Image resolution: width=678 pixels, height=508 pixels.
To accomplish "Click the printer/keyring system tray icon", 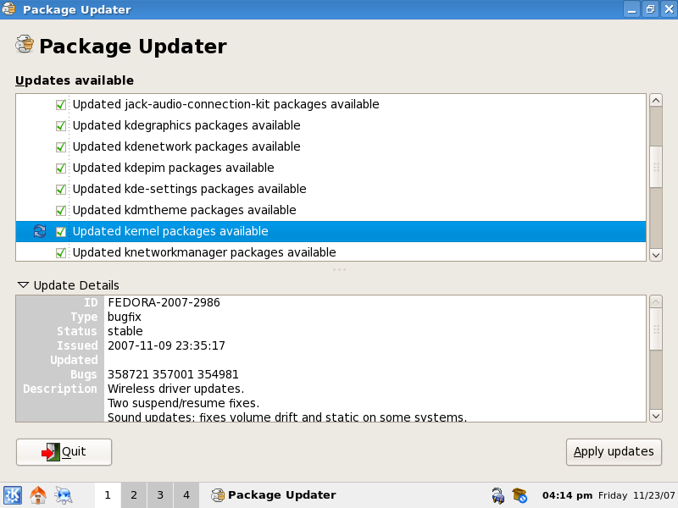I will (x=497, y=495).
